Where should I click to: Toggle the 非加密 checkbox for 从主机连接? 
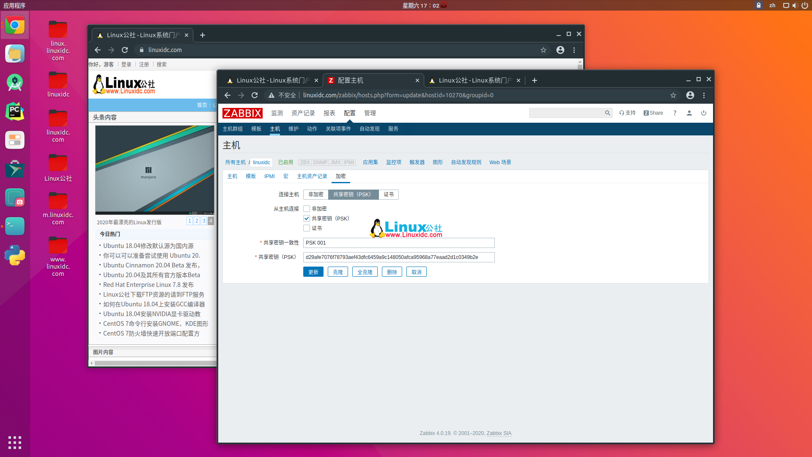[307, 209]
